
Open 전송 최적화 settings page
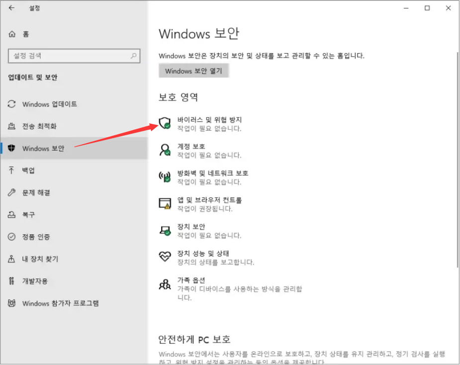pyautogui.click(x=74, y=126)
